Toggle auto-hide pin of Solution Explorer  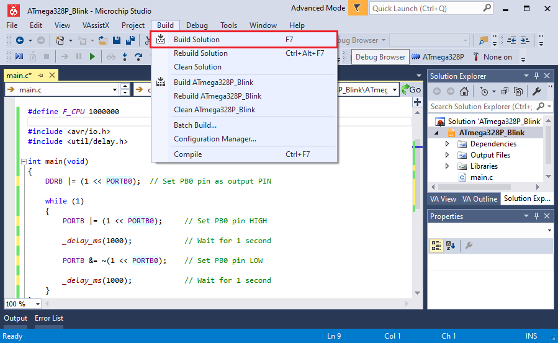pyautogui.click(x=536, y=76)
